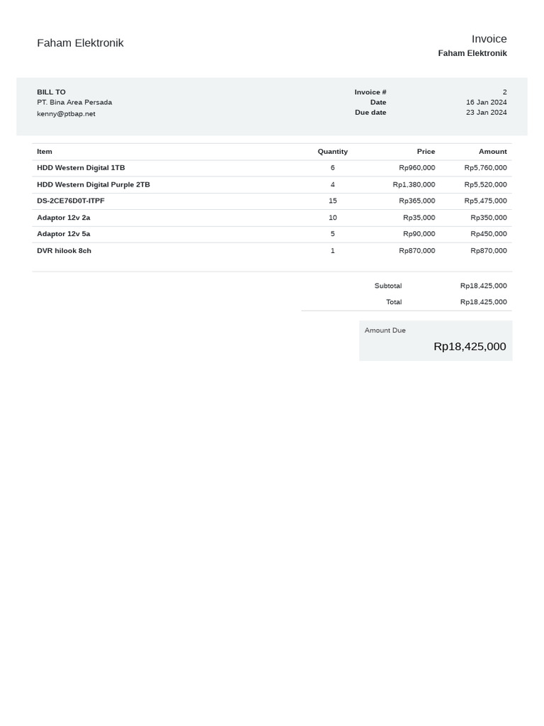544x726 pixels.
Task: Click the Amount Due label
Action: pos(385,330)
